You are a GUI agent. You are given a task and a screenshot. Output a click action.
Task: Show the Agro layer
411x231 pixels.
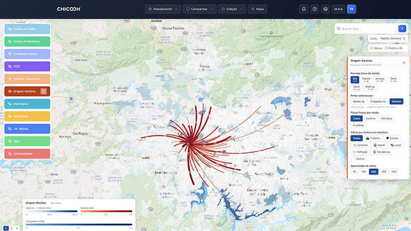pos(27,141)
